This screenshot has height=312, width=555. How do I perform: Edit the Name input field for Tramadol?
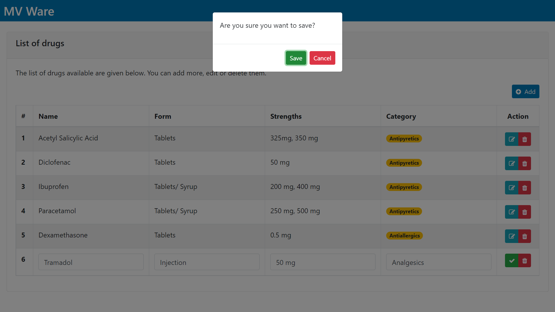click(91, 262)
